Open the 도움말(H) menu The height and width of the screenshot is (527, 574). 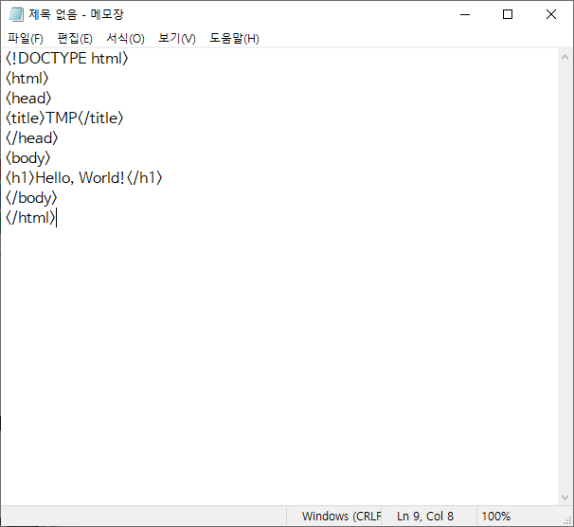click(234, 38)
